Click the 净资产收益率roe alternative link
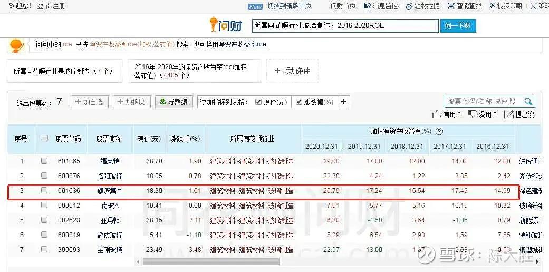This screenshot has width=549, height=272. (x=242, y=44)
